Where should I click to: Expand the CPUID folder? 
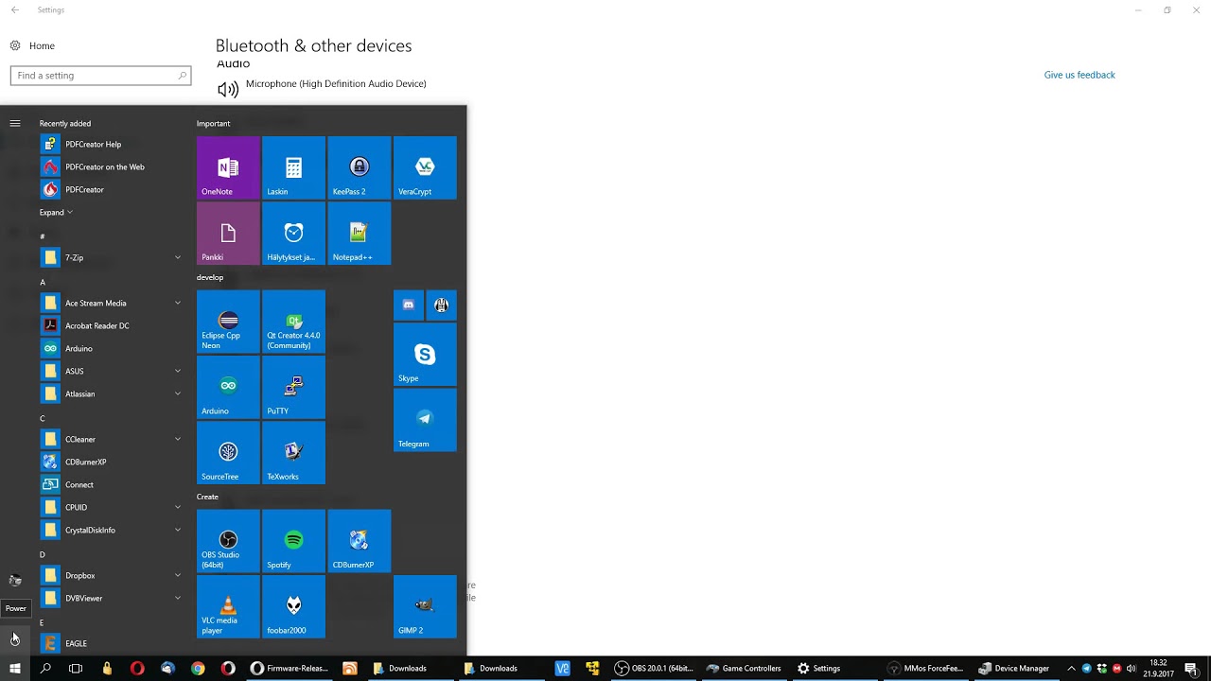111,507
